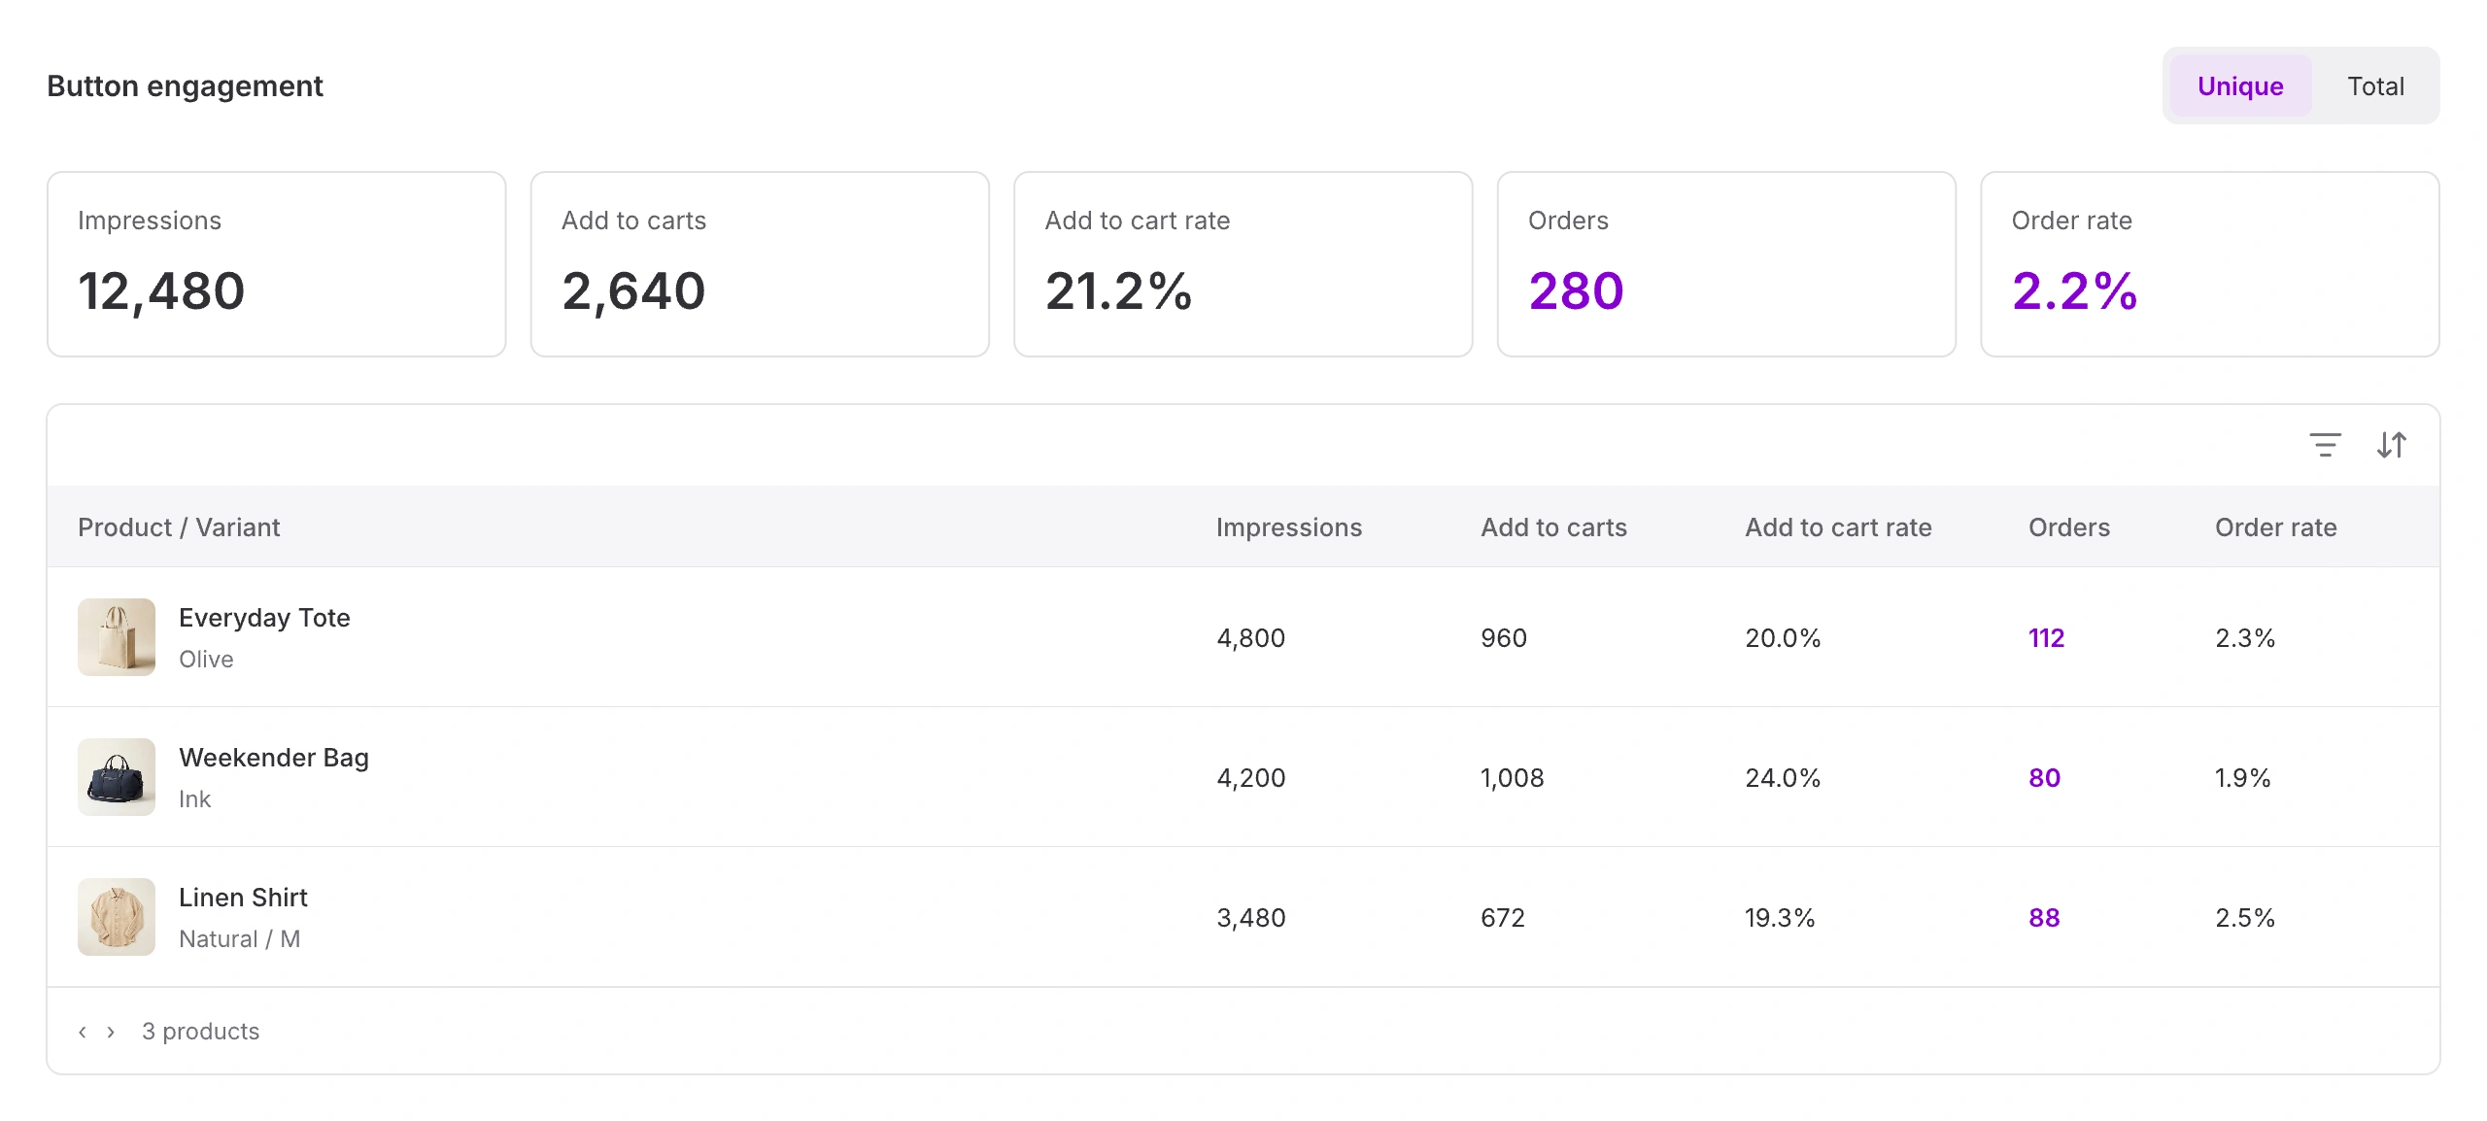
Task: Go to next page arrow
Action: click(111, 1032)
